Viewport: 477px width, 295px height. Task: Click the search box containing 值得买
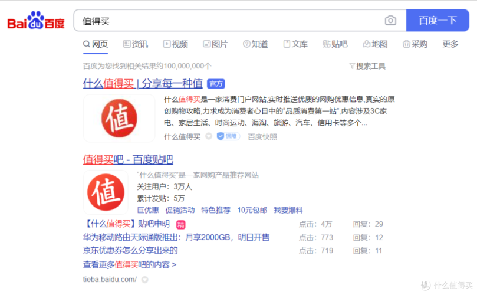click(240, 21)
